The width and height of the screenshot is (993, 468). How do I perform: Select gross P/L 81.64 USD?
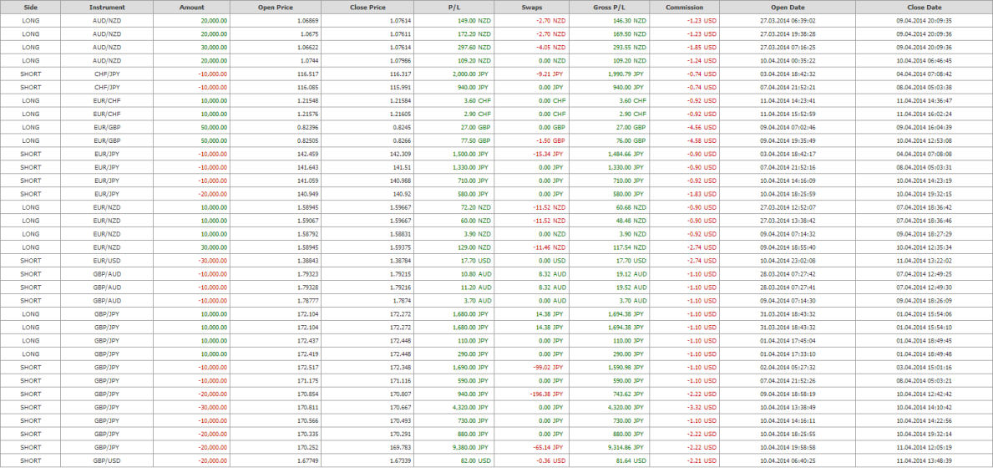(631, 460)
